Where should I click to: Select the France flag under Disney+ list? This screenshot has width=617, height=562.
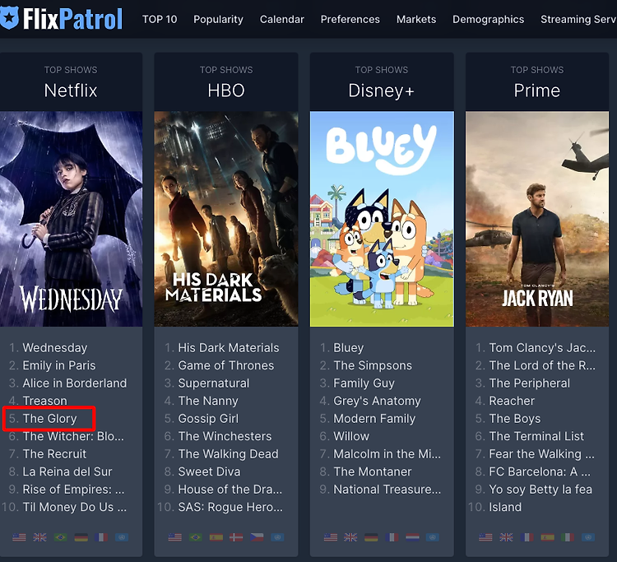pyautogui.click(x=392, y=537)
